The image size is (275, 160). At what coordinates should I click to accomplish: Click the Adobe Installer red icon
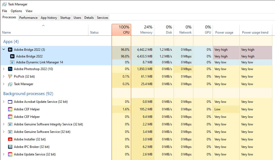point(10,139)
